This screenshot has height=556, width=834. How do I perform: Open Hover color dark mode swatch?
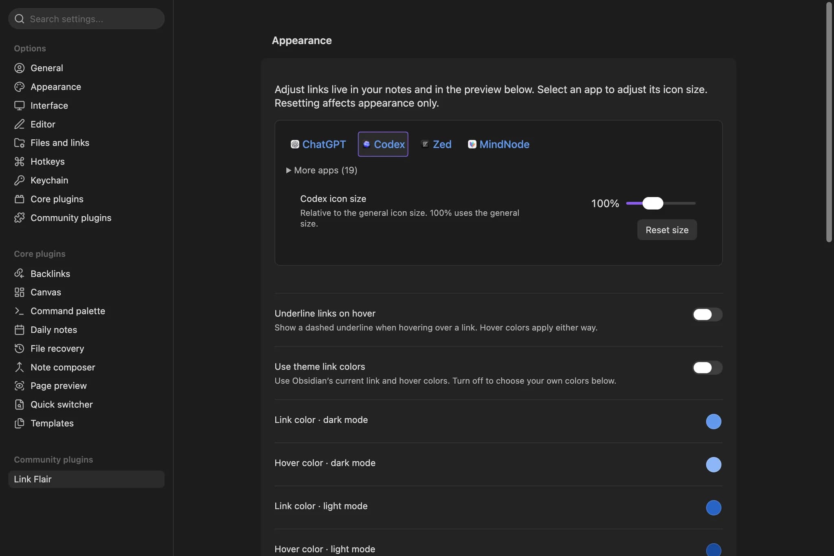point(713,465)
